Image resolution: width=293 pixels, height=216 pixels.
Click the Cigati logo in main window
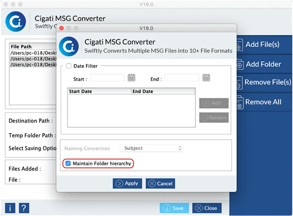(16, 21)
